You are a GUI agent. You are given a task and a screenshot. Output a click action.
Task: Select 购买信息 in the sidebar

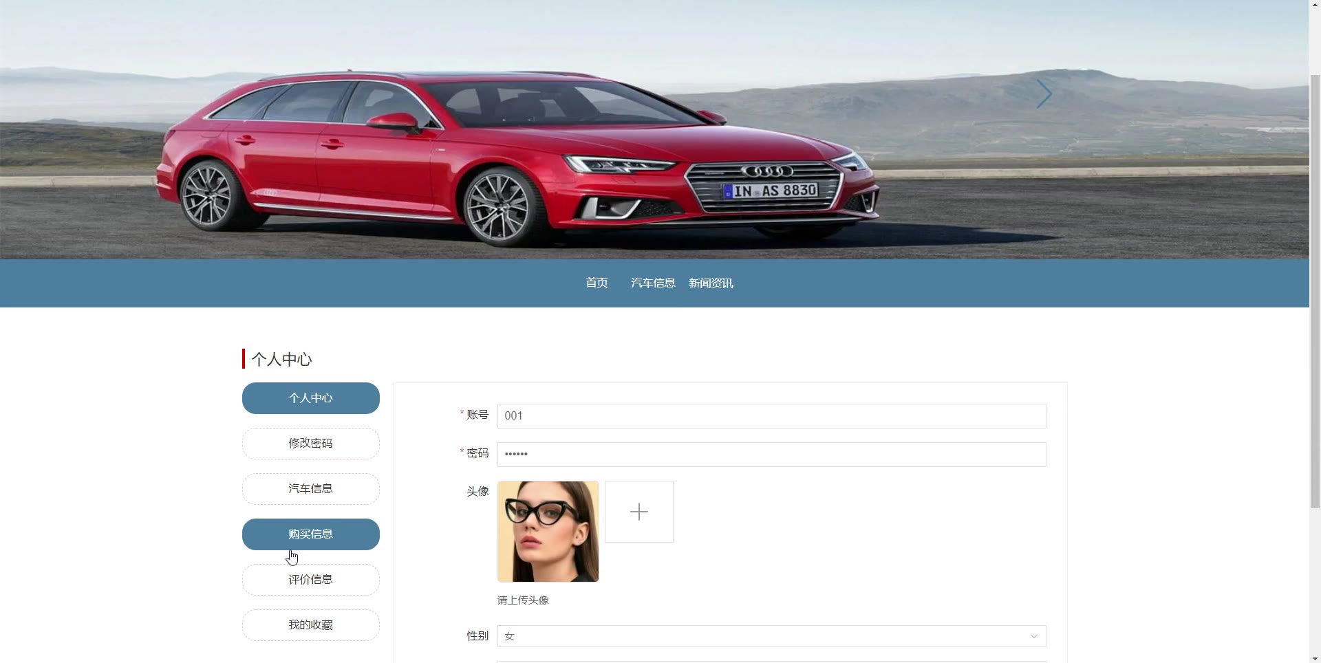click(311, 534)
